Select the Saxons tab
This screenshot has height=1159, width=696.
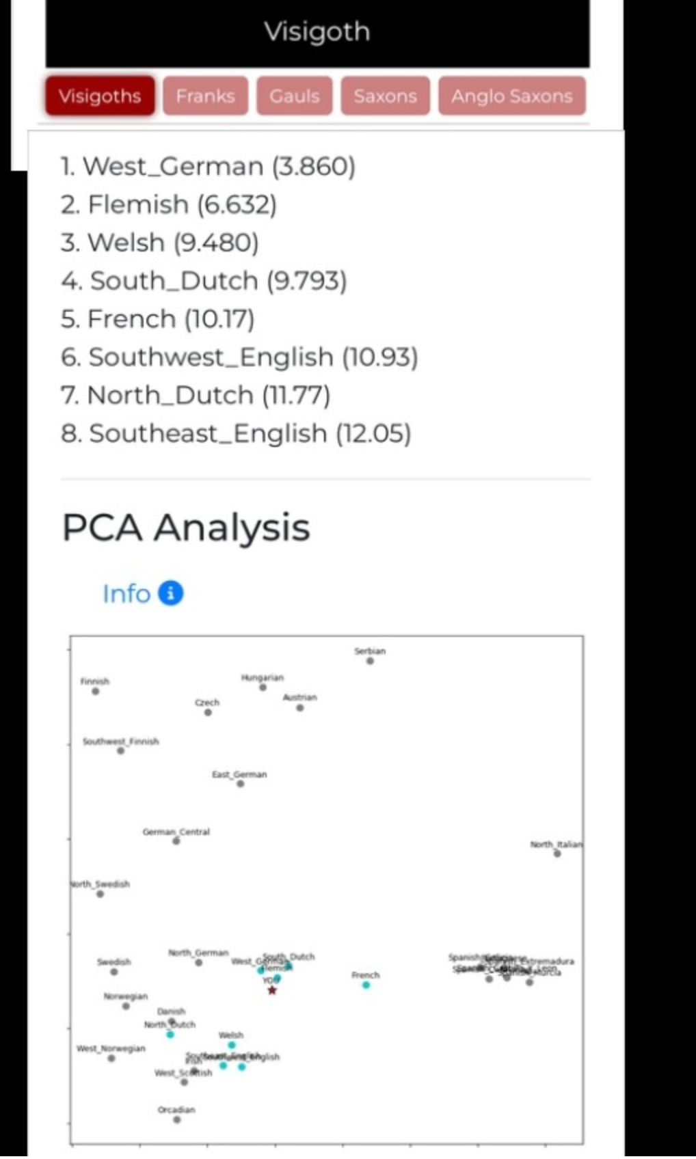(385, 96)
